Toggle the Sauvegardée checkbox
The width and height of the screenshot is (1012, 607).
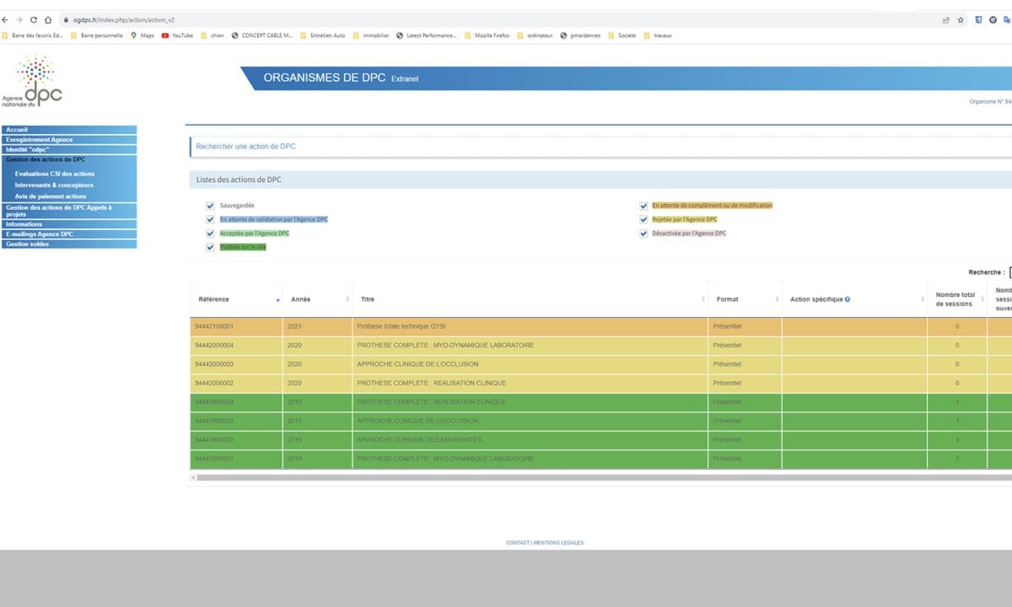point(210,205)
